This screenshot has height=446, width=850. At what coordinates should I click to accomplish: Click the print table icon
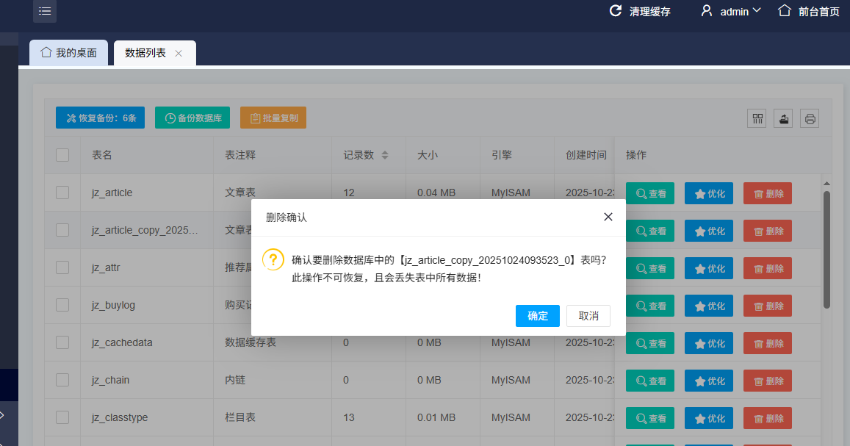pos(810,118)
